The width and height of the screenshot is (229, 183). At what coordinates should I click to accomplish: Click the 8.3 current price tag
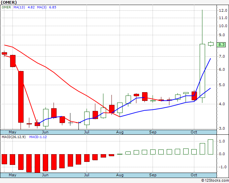click(x=221, y=45)
